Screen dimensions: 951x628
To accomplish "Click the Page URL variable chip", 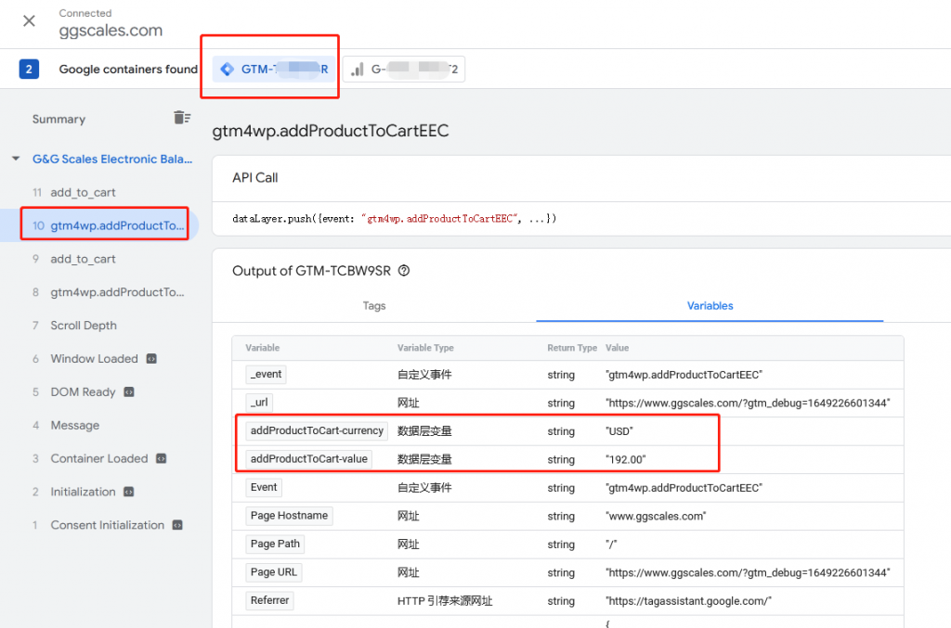I will 274,572.
